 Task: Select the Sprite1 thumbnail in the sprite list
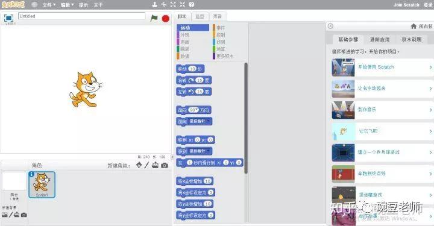[x=42, y=184]
